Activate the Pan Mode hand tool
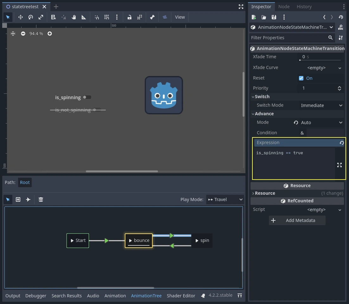Viewport: 349px width, 304px height. pos(74,17)
